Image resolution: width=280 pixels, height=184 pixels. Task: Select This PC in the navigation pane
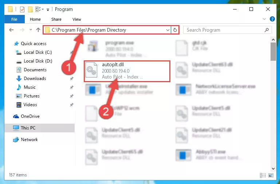(39, 128)
